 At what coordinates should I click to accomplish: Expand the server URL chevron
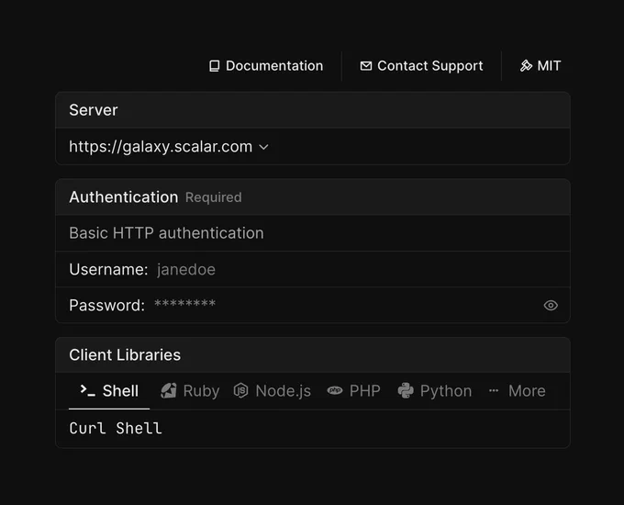[263, 147]
